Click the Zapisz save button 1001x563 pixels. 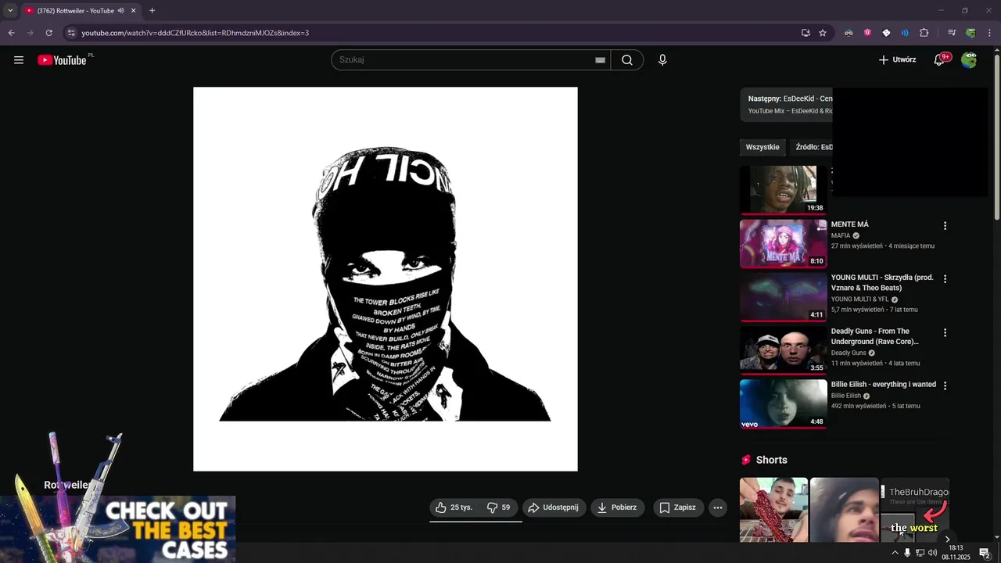(679, 507)
